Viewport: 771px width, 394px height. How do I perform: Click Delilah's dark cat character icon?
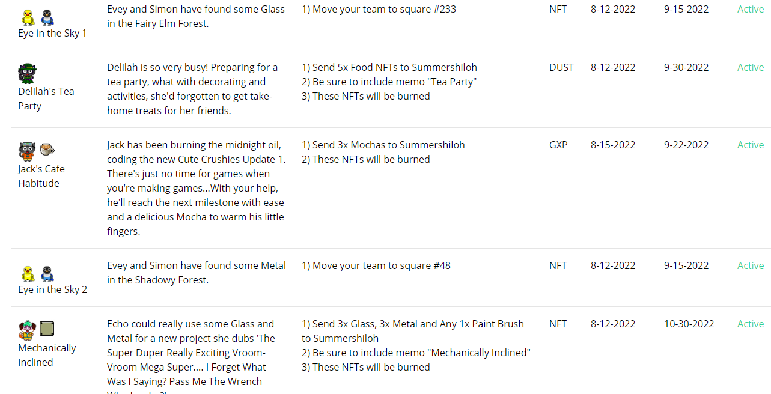click(27, 73)
